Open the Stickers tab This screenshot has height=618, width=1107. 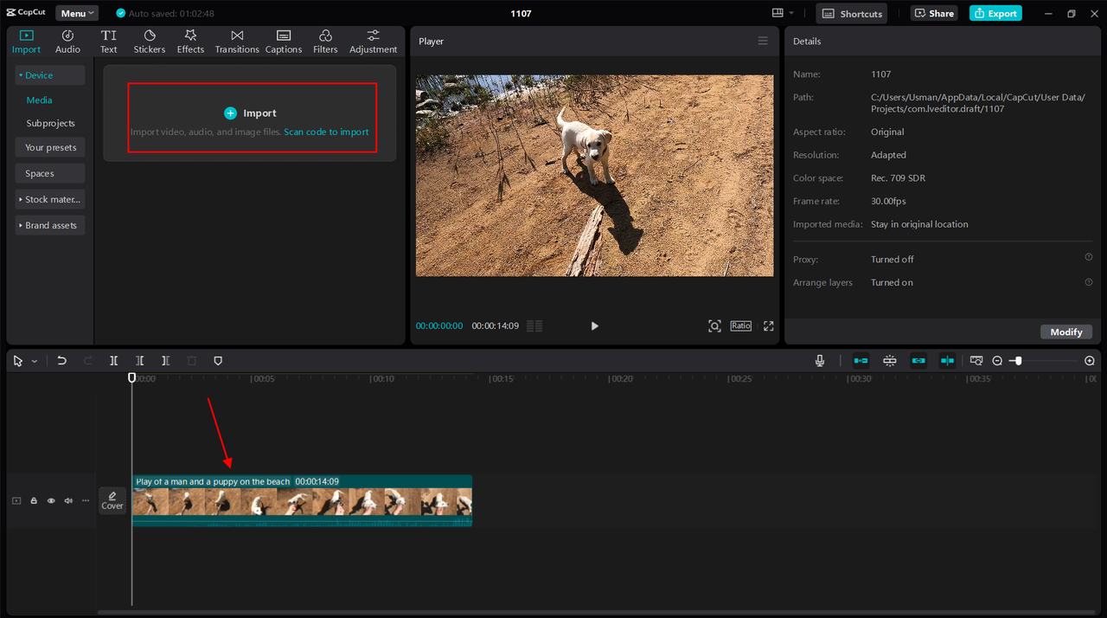pyautogui.click(x=149, y=42)
